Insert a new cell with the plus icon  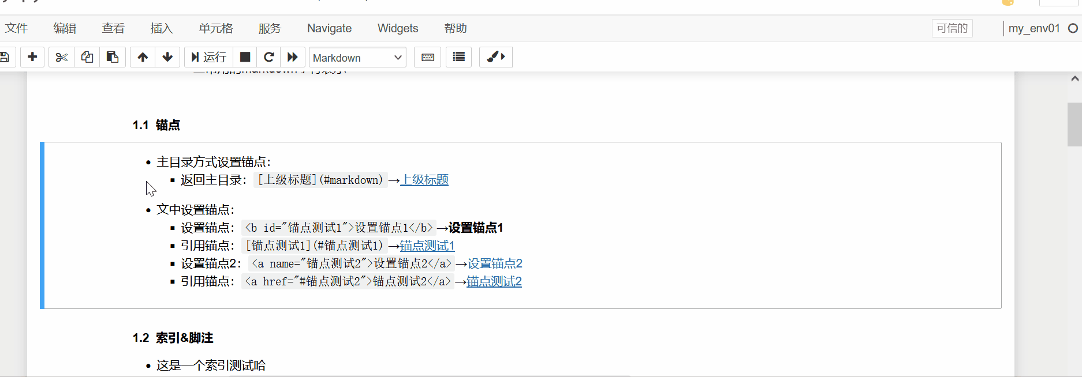coord(32,57)
